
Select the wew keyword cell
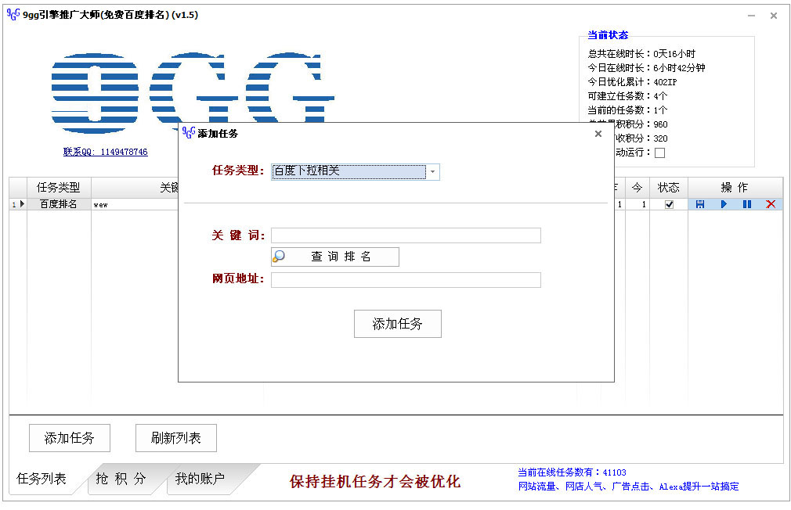(x=135, y=204)
